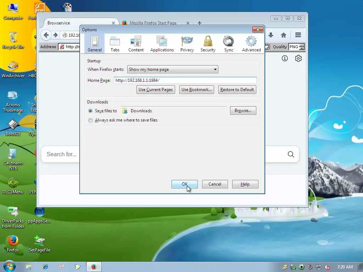
Task: Click Browse button for downloads folder
Action: coord(243,110)
